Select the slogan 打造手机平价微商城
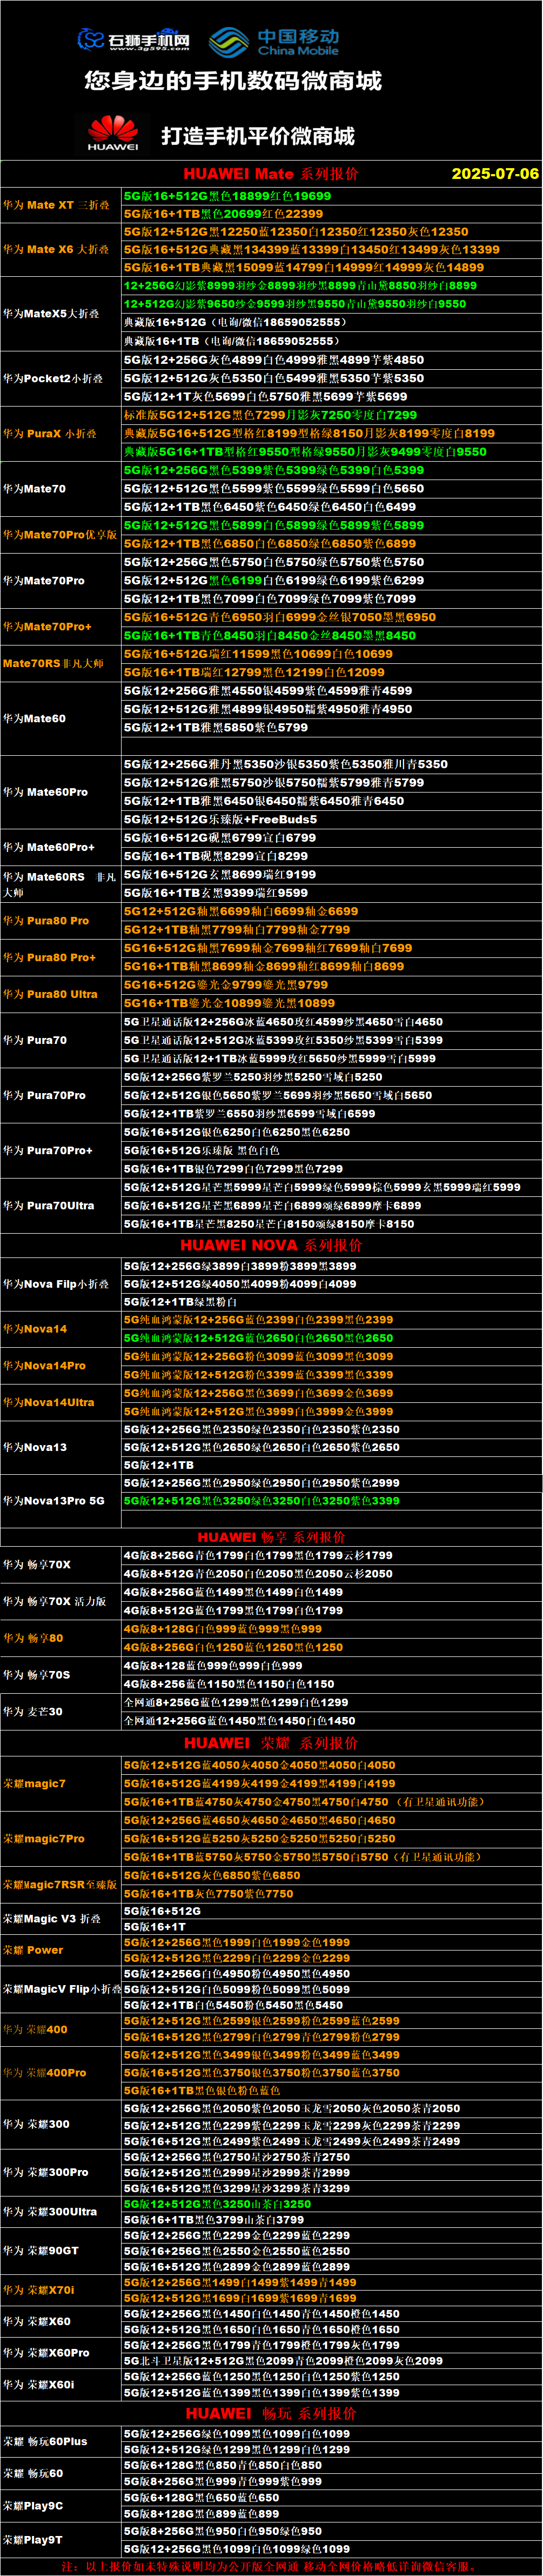 (258, 135)
